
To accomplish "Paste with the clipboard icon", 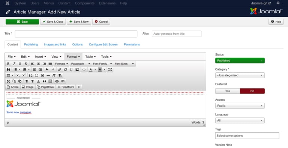I will point(20,81).
